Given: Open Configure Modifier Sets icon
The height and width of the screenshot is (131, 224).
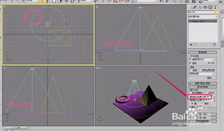Looking at the screenshot, I should click(x=214, y=45).
